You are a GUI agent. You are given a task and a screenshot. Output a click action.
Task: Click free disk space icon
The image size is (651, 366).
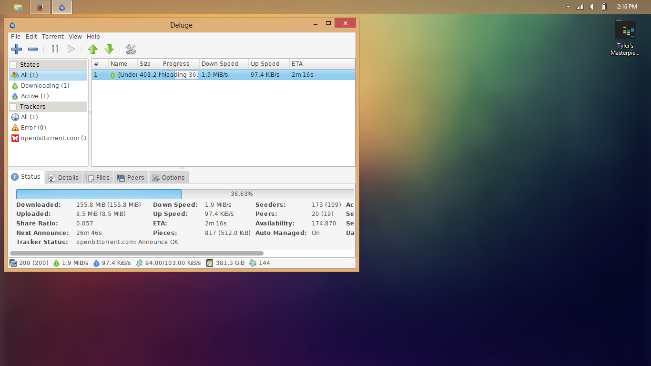click(x=210, y=263)
